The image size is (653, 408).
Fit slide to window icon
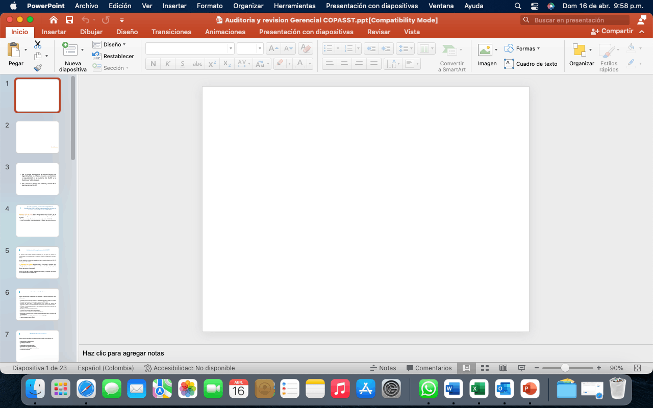tap(637, 368)
